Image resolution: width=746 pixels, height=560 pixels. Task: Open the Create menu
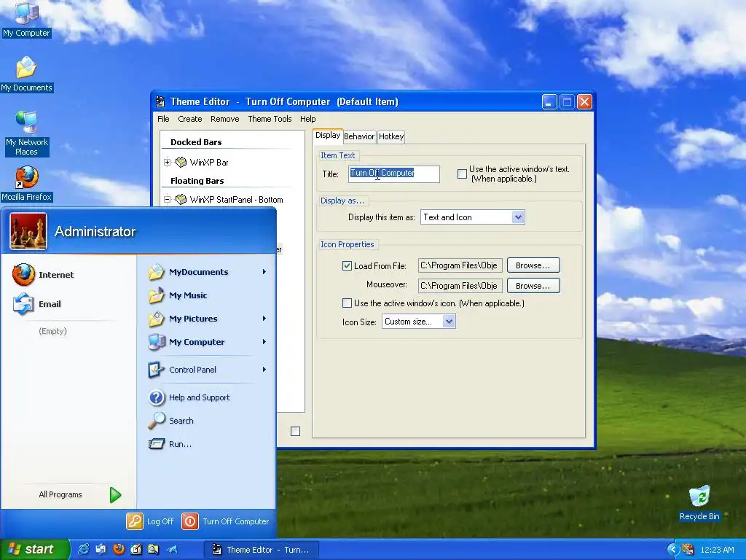(190, 119)
